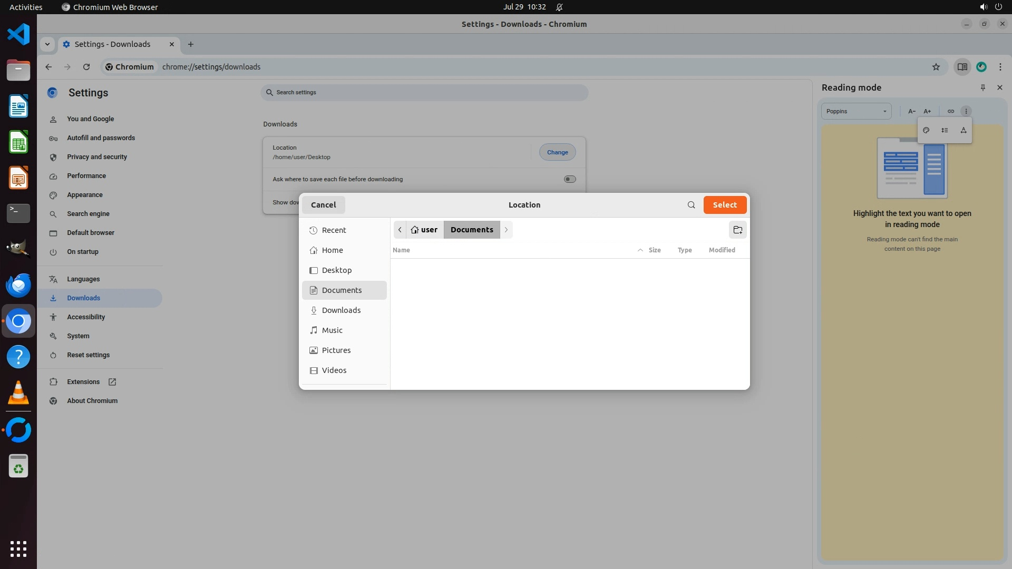Expand the tab search dropdown arrow
The height and width of the screenshot is (569, 1012).
coord(47,44)
